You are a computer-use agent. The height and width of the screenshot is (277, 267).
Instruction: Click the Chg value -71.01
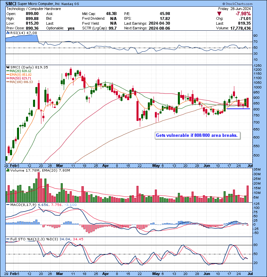point(245,19)
